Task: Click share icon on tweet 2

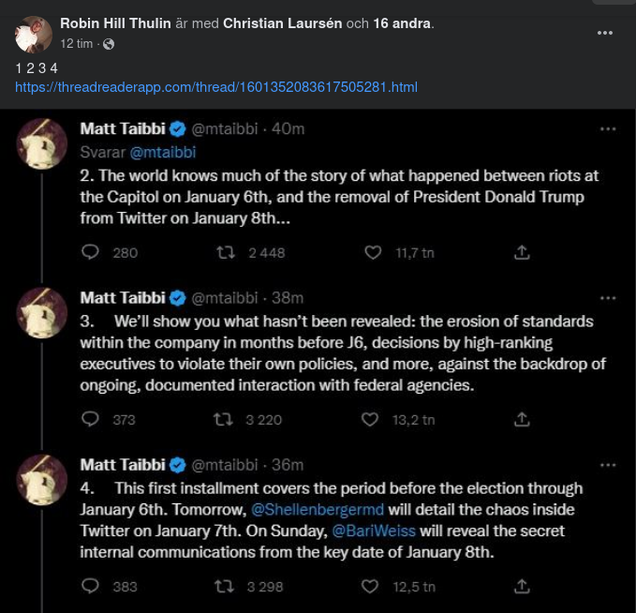Action: [523, 252]
